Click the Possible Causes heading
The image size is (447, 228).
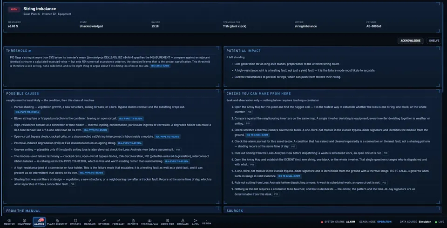[22, 94]
